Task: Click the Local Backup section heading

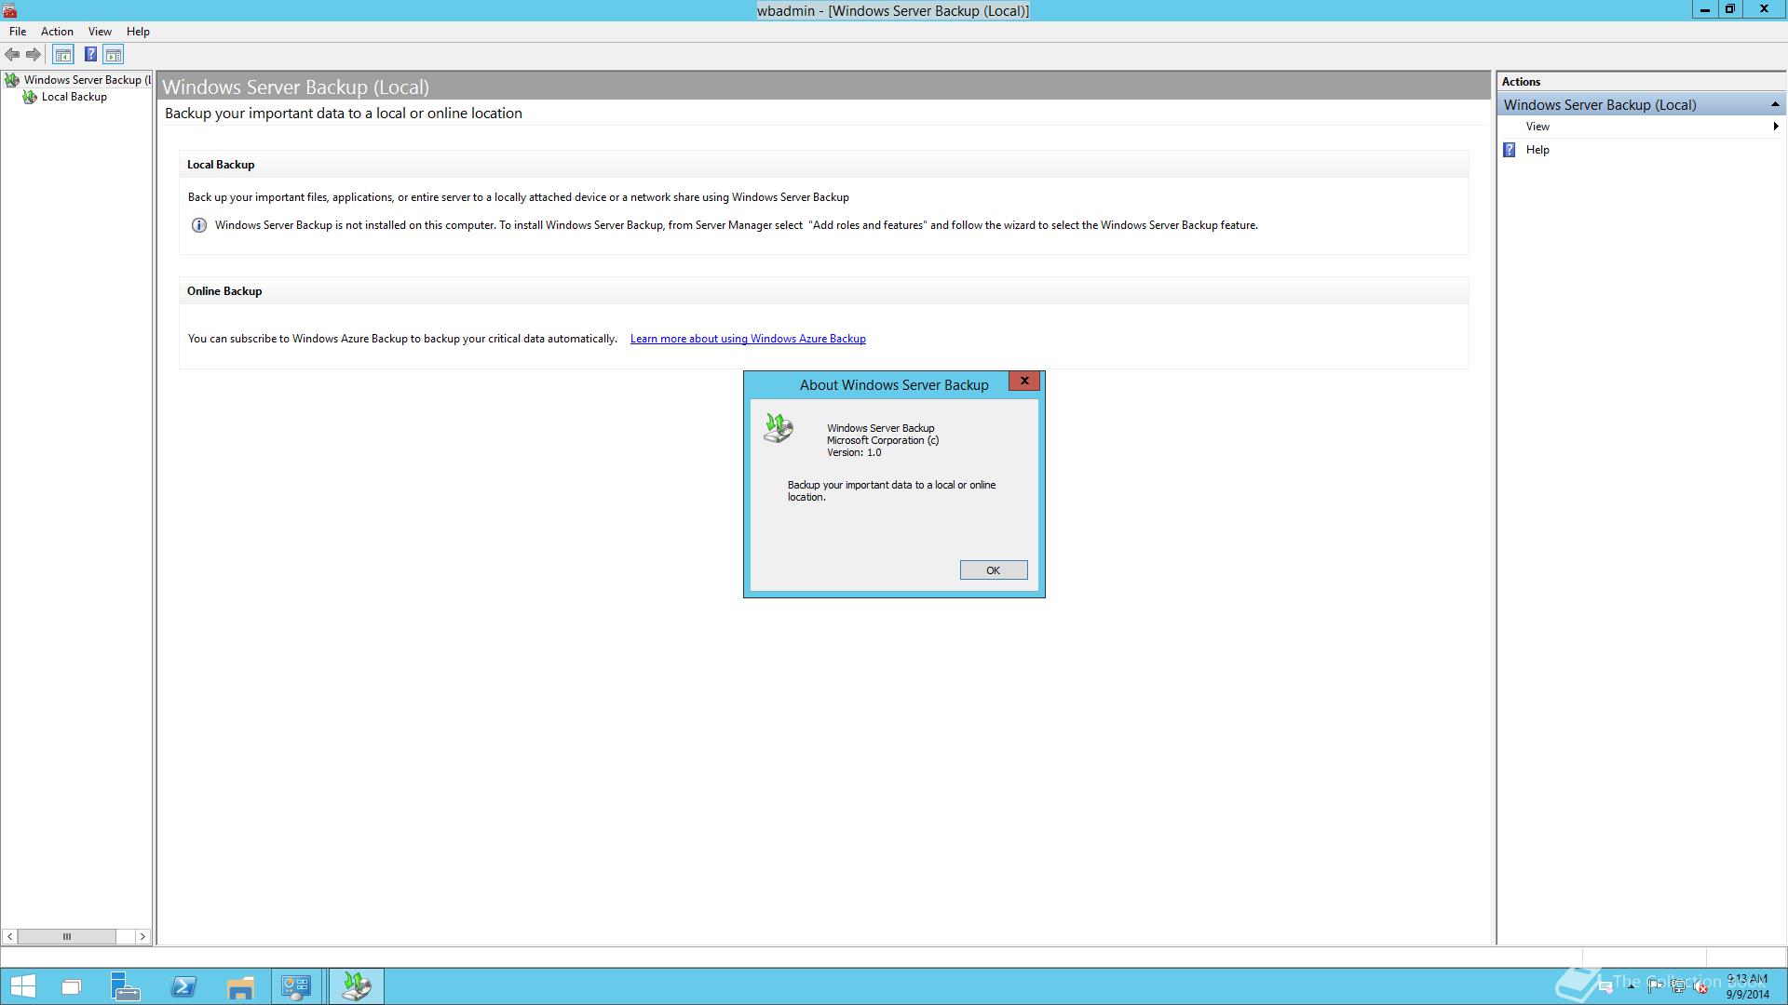Action: (221, 165)
